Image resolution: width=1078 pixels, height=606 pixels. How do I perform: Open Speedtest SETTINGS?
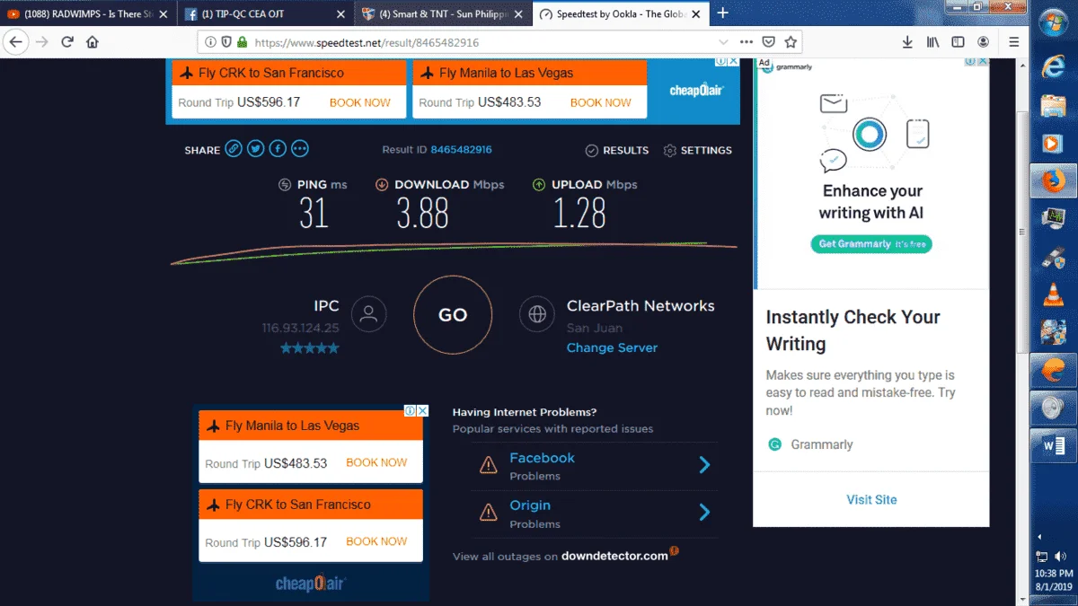click(x=698, y=150)
